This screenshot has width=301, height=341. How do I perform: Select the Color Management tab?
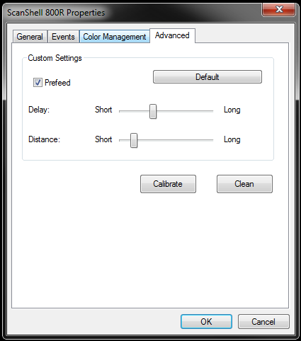tap(115, 37)
